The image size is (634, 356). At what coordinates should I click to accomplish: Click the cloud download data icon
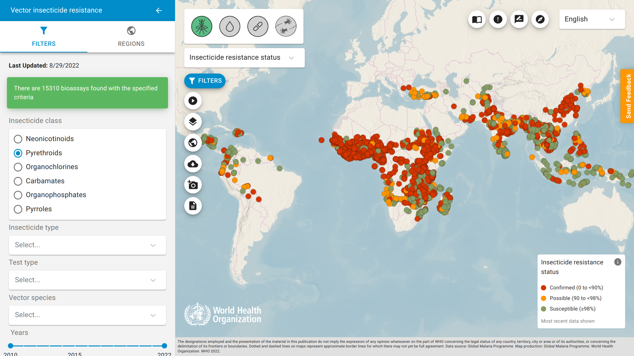click(x=193, y=164)
